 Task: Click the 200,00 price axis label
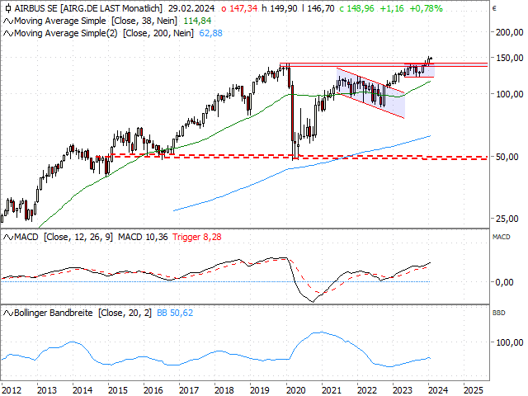coord(510,33)
